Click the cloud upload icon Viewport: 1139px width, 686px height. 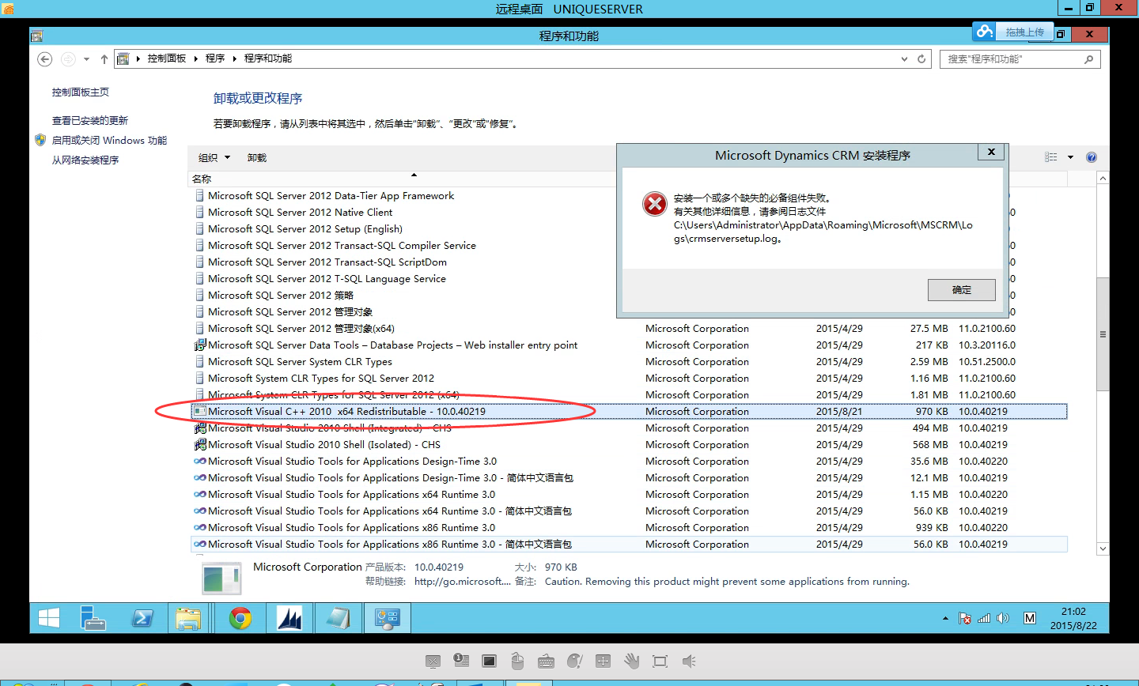click(x=985, y=32)
